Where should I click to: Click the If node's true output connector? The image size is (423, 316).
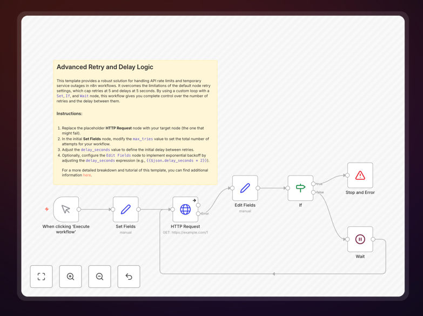point(313,184)
